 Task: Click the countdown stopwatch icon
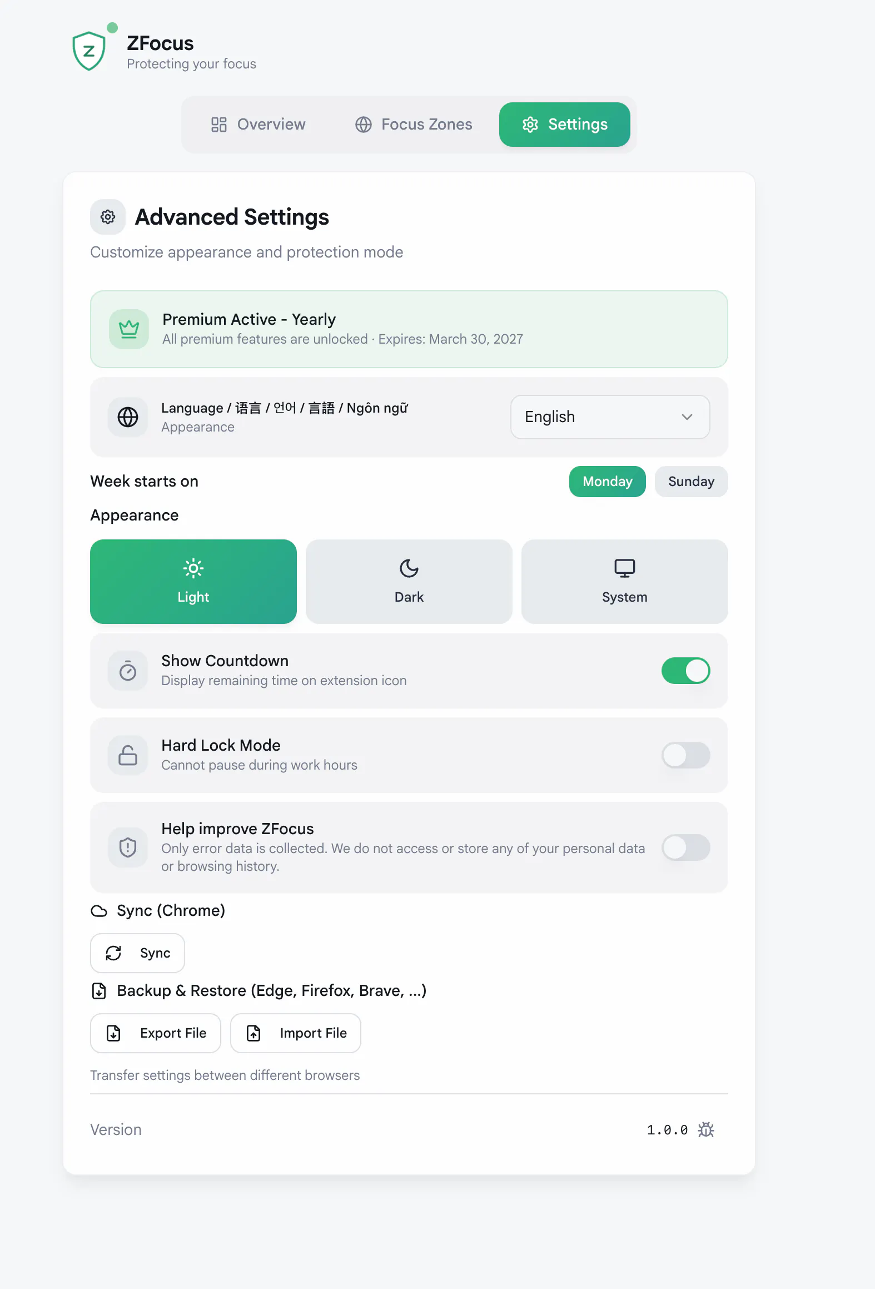(x=128, y=671)
